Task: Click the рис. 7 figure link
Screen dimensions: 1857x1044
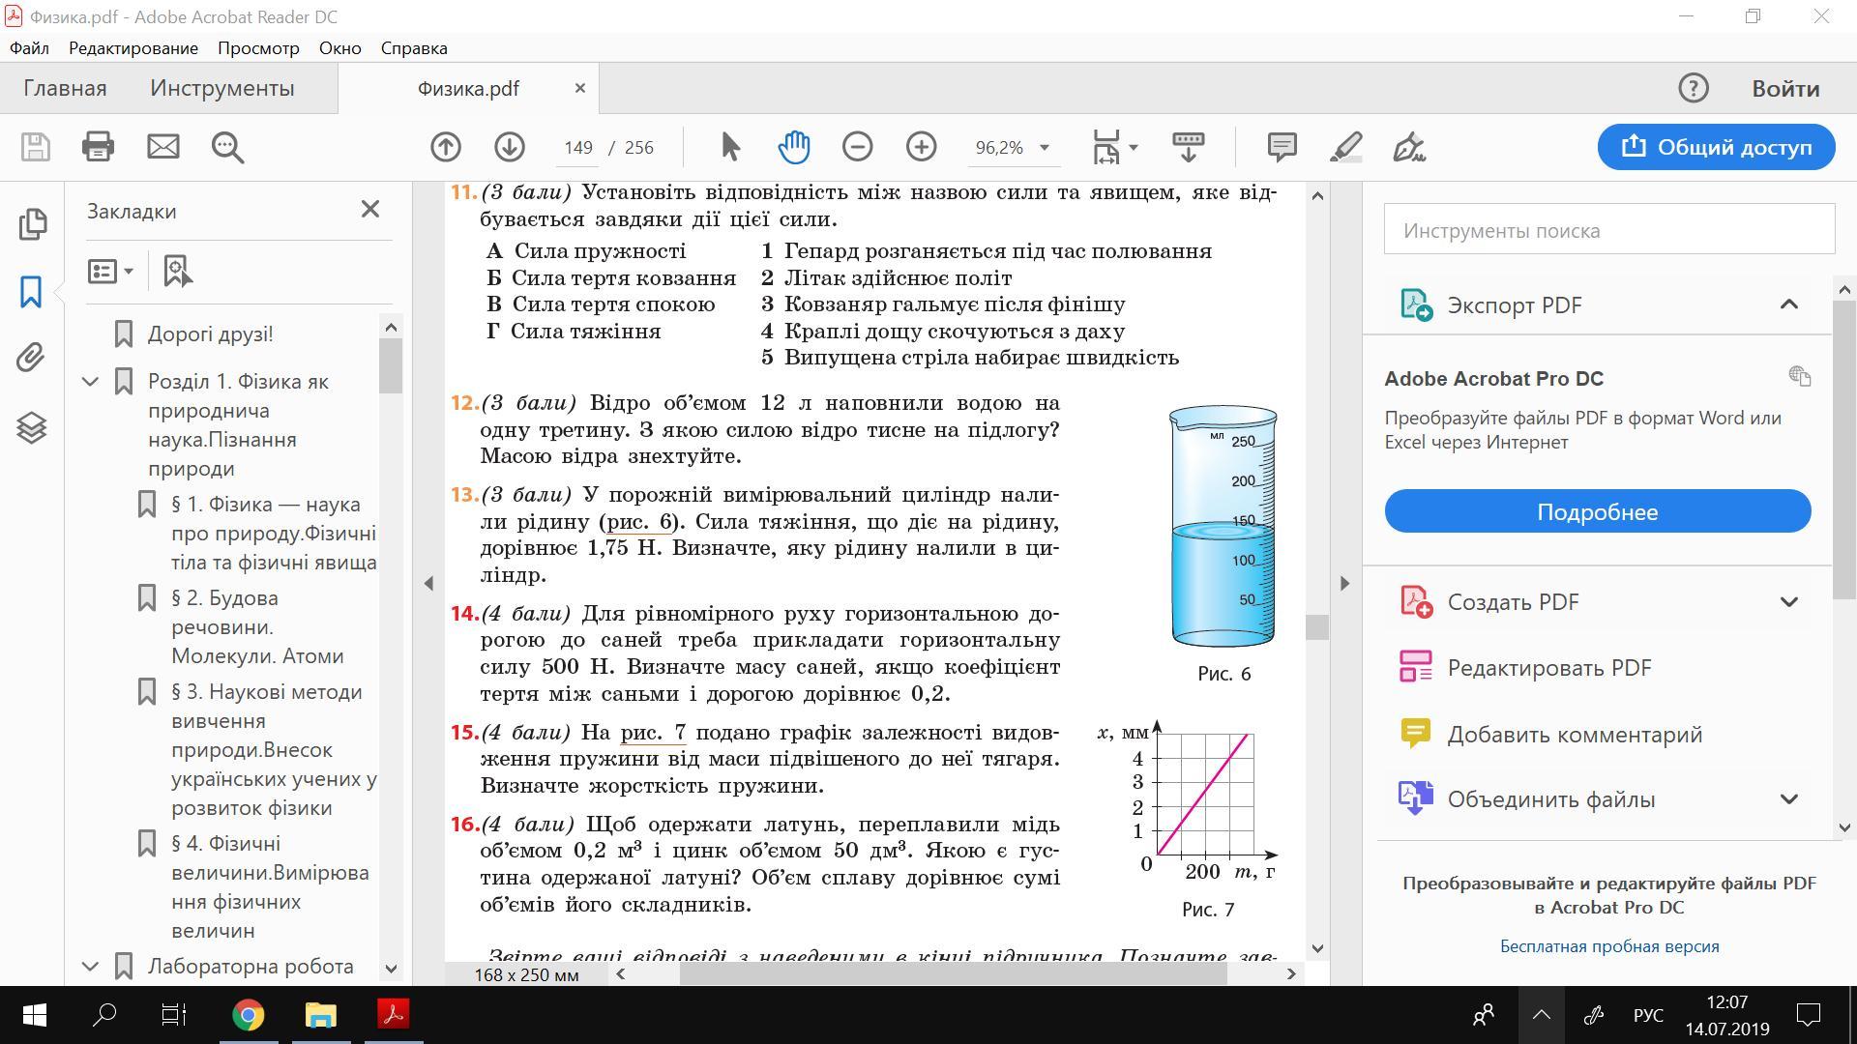Action: (x=653, y=733)
